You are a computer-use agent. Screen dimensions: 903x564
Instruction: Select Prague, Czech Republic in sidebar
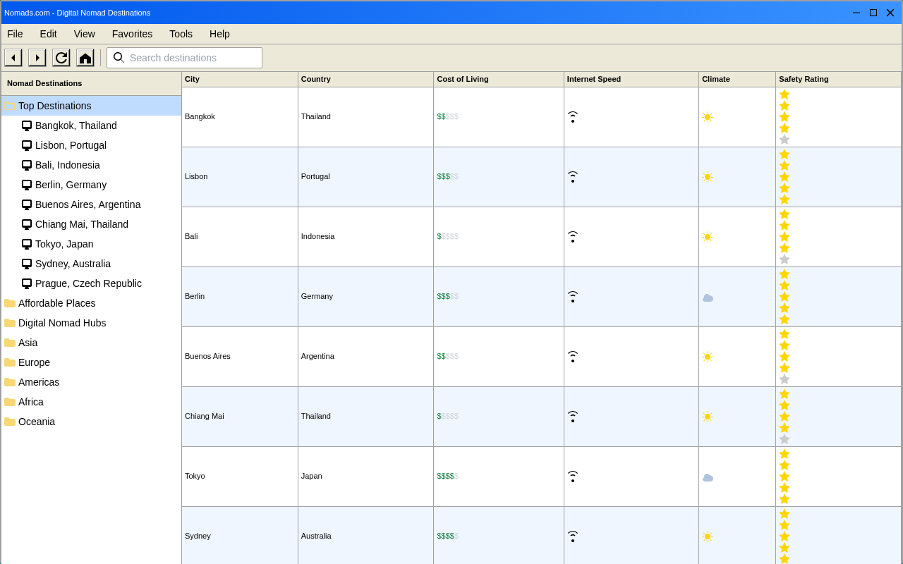click(x=88, y=283)
